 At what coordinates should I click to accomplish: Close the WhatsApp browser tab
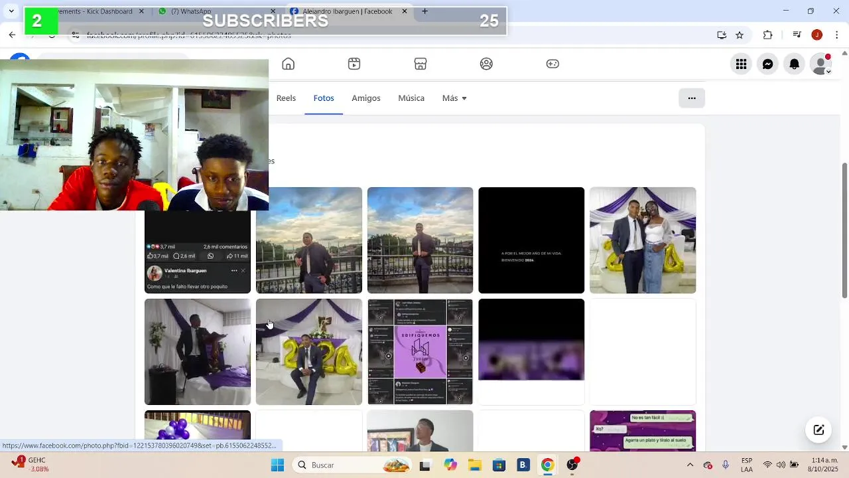pos(273,11)
